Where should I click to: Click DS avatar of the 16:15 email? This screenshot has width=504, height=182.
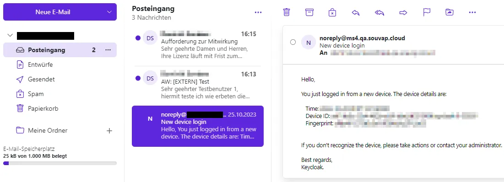(150, 38)
